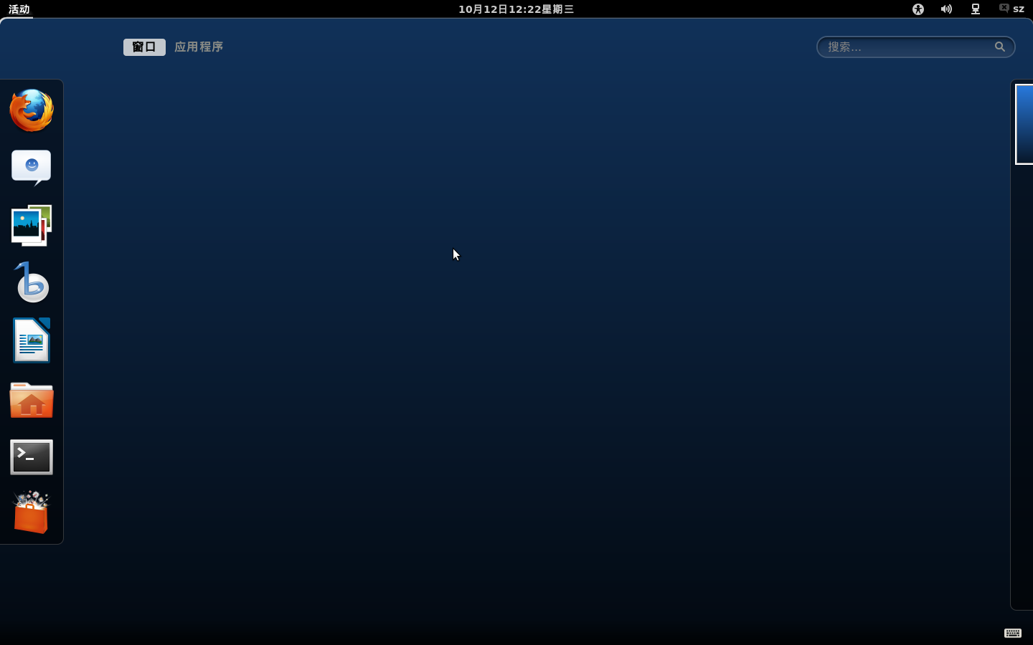Image resolution: width=1033 pixels, height=645 pixels.
Task: Open the sz user menu
Action: pyautogui.click(x=1012, y=9)
